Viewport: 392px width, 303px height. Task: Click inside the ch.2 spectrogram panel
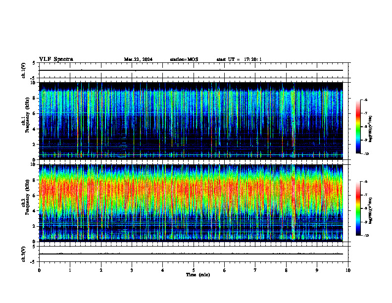pos(191,203)
